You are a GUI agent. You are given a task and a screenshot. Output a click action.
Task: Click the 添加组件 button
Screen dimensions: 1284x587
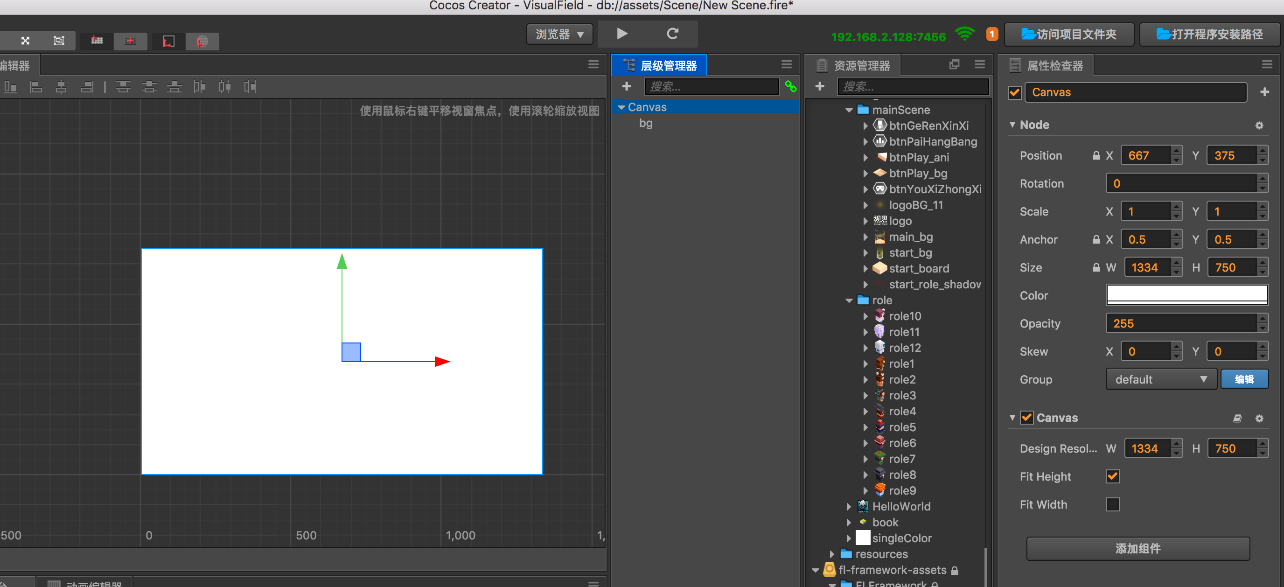click(1137, 548)
